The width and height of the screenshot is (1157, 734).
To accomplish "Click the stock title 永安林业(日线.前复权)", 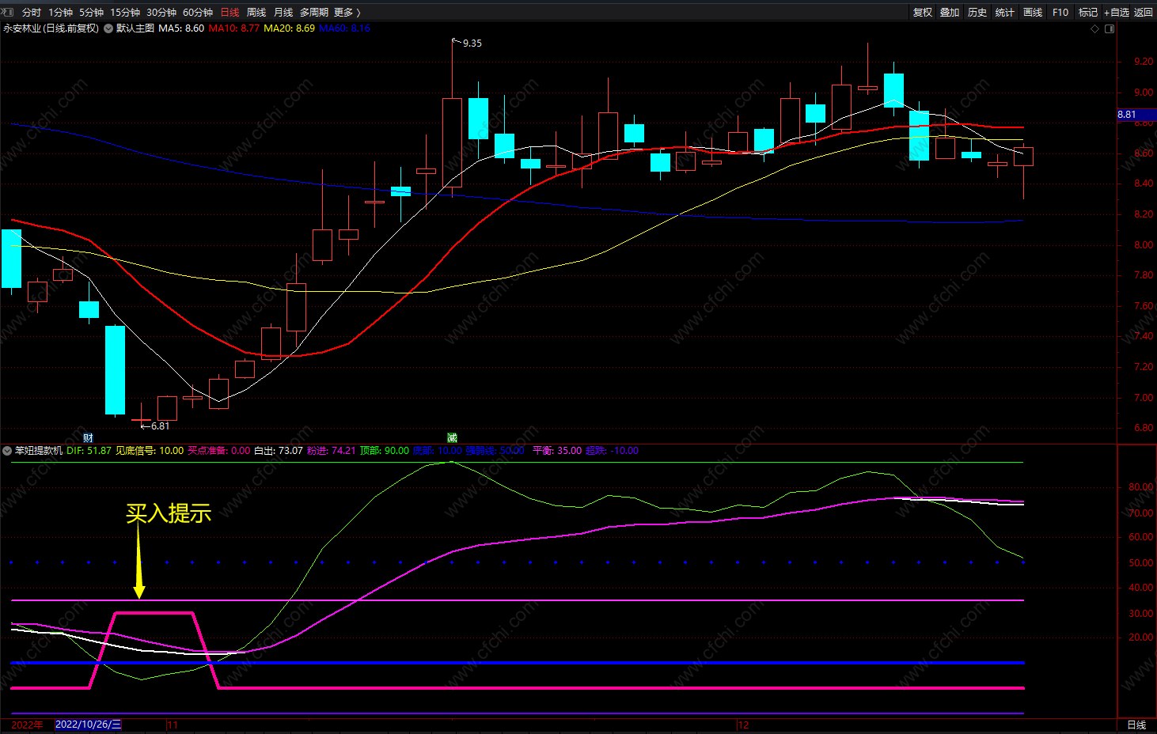I will point(51,28).
